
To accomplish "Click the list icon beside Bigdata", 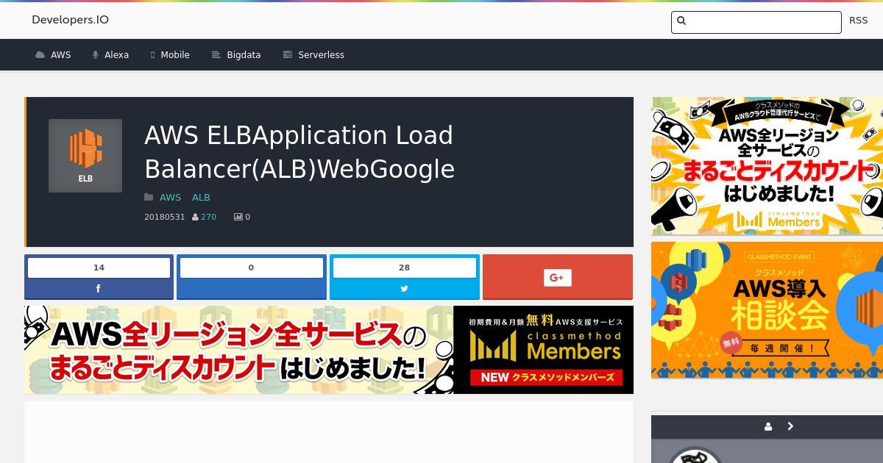I will point(216,55).
